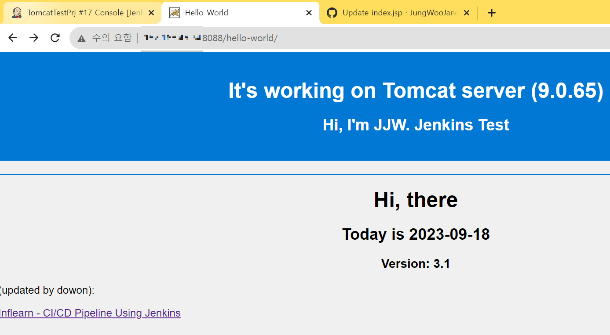Go back to the previous page
610x335 pixels.
[x=13, y=38]
